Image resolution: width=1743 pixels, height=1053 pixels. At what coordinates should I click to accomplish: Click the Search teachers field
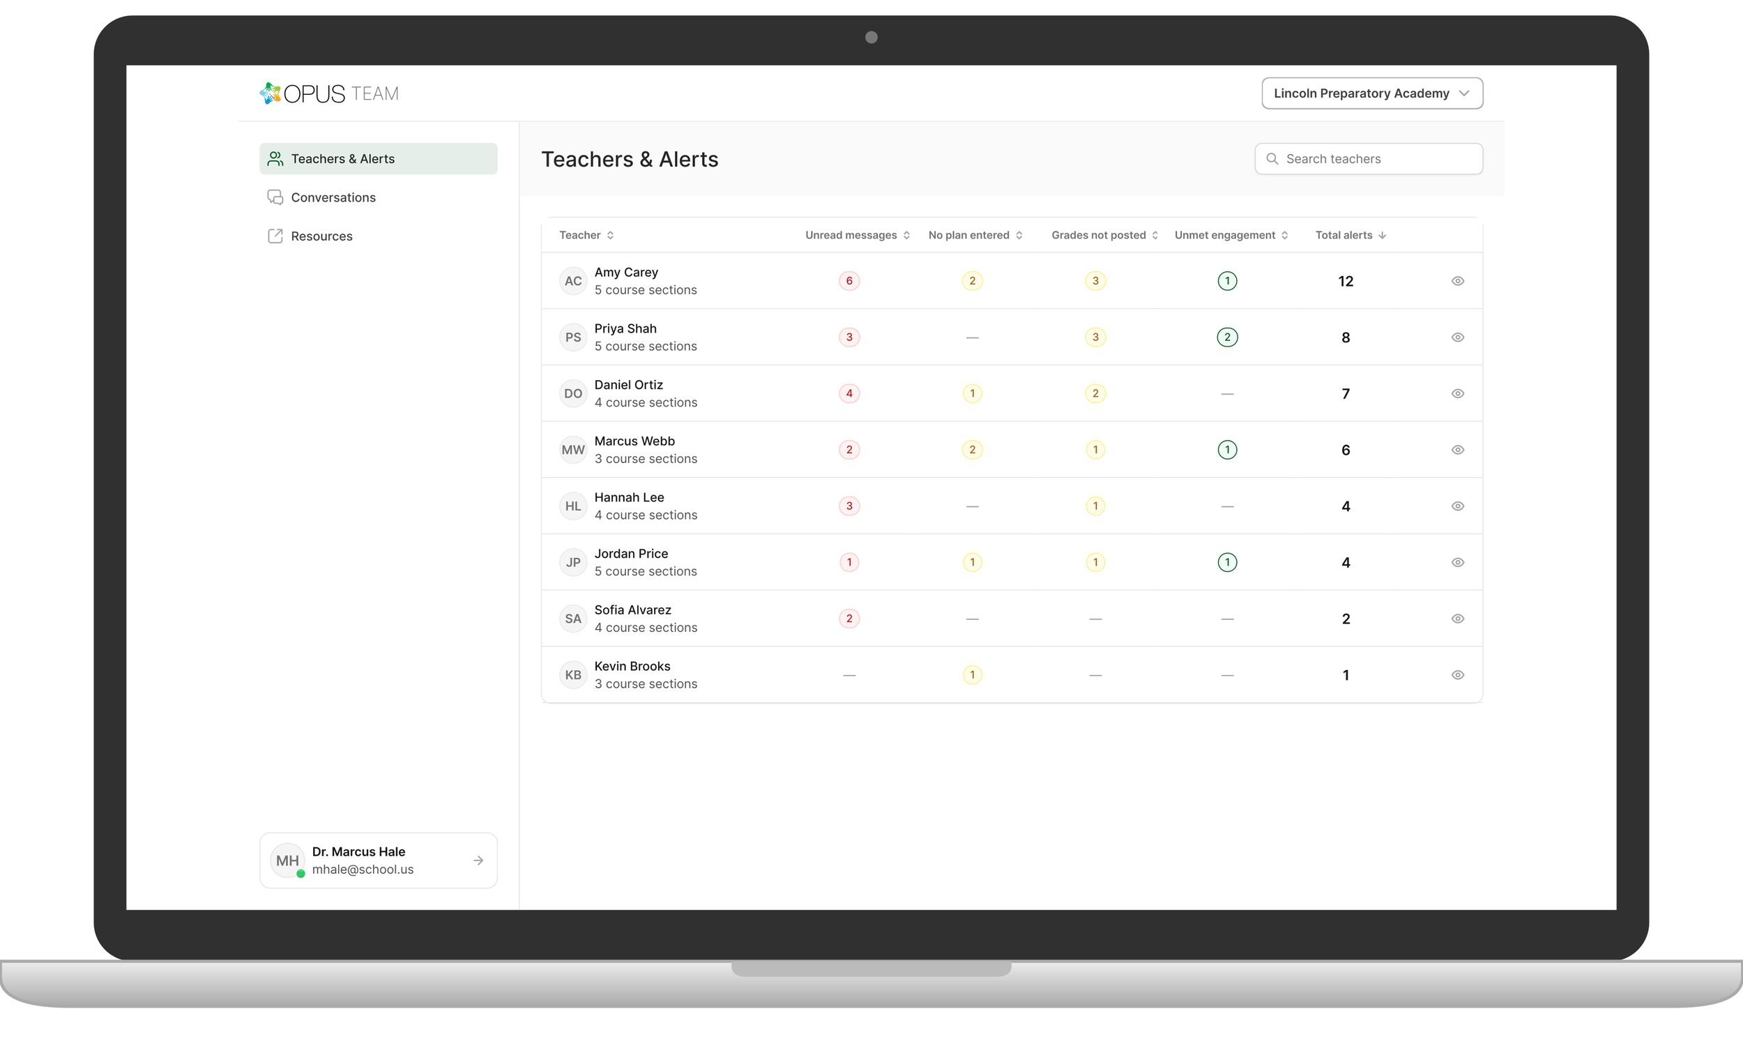(x=1369, y=158)
